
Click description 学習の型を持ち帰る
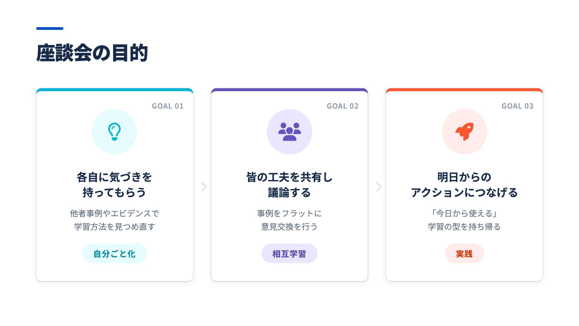click(464, 227)
